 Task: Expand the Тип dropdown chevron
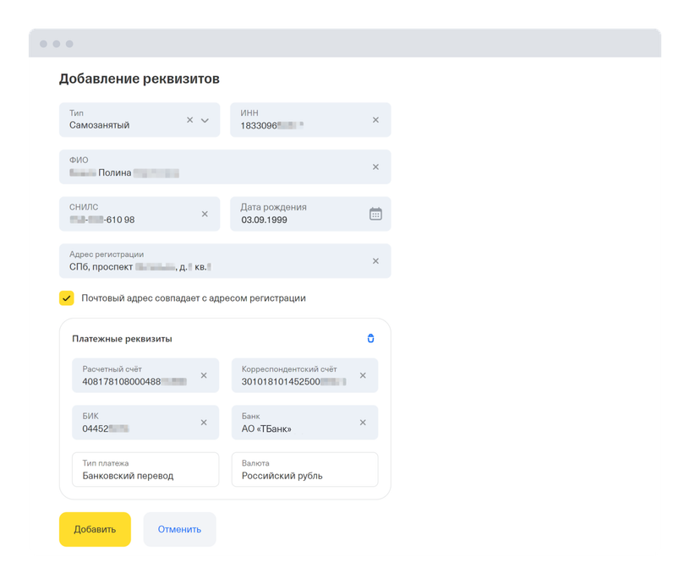pos(205,120)
